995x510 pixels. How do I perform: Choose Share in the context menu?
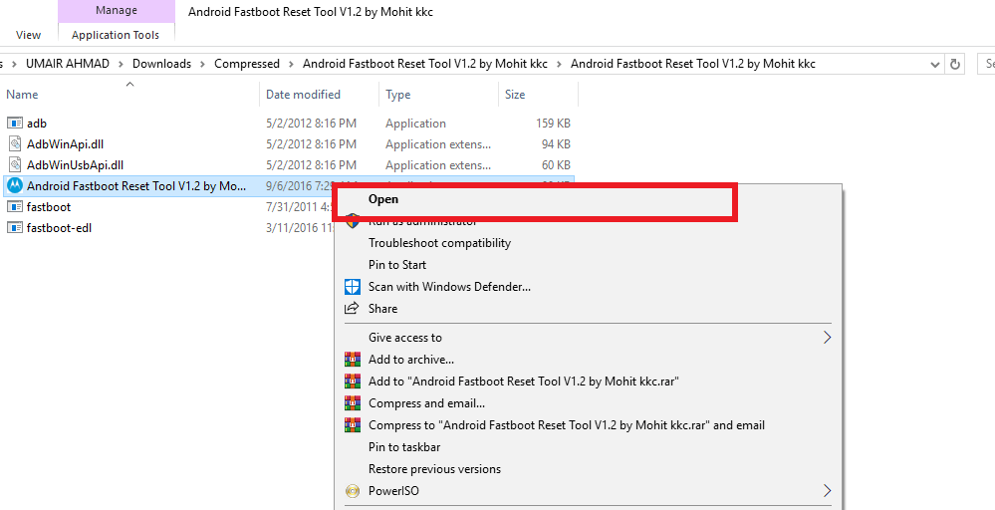tap(382, 309)
